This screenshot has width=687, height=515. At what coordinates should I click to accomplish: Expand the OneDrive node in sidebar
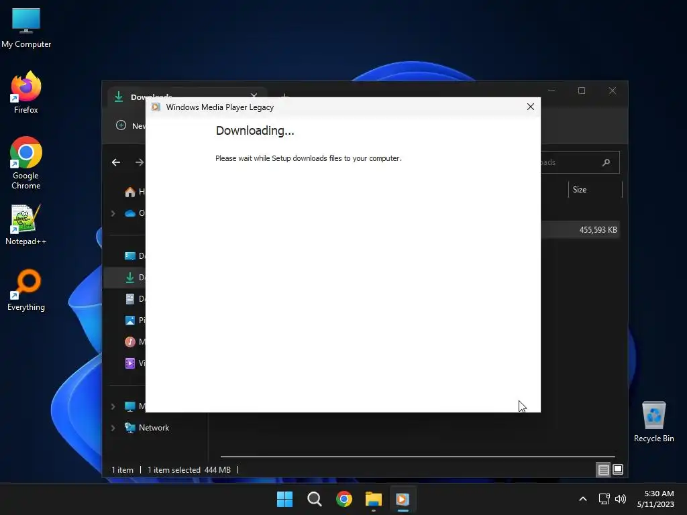[113, 213]
